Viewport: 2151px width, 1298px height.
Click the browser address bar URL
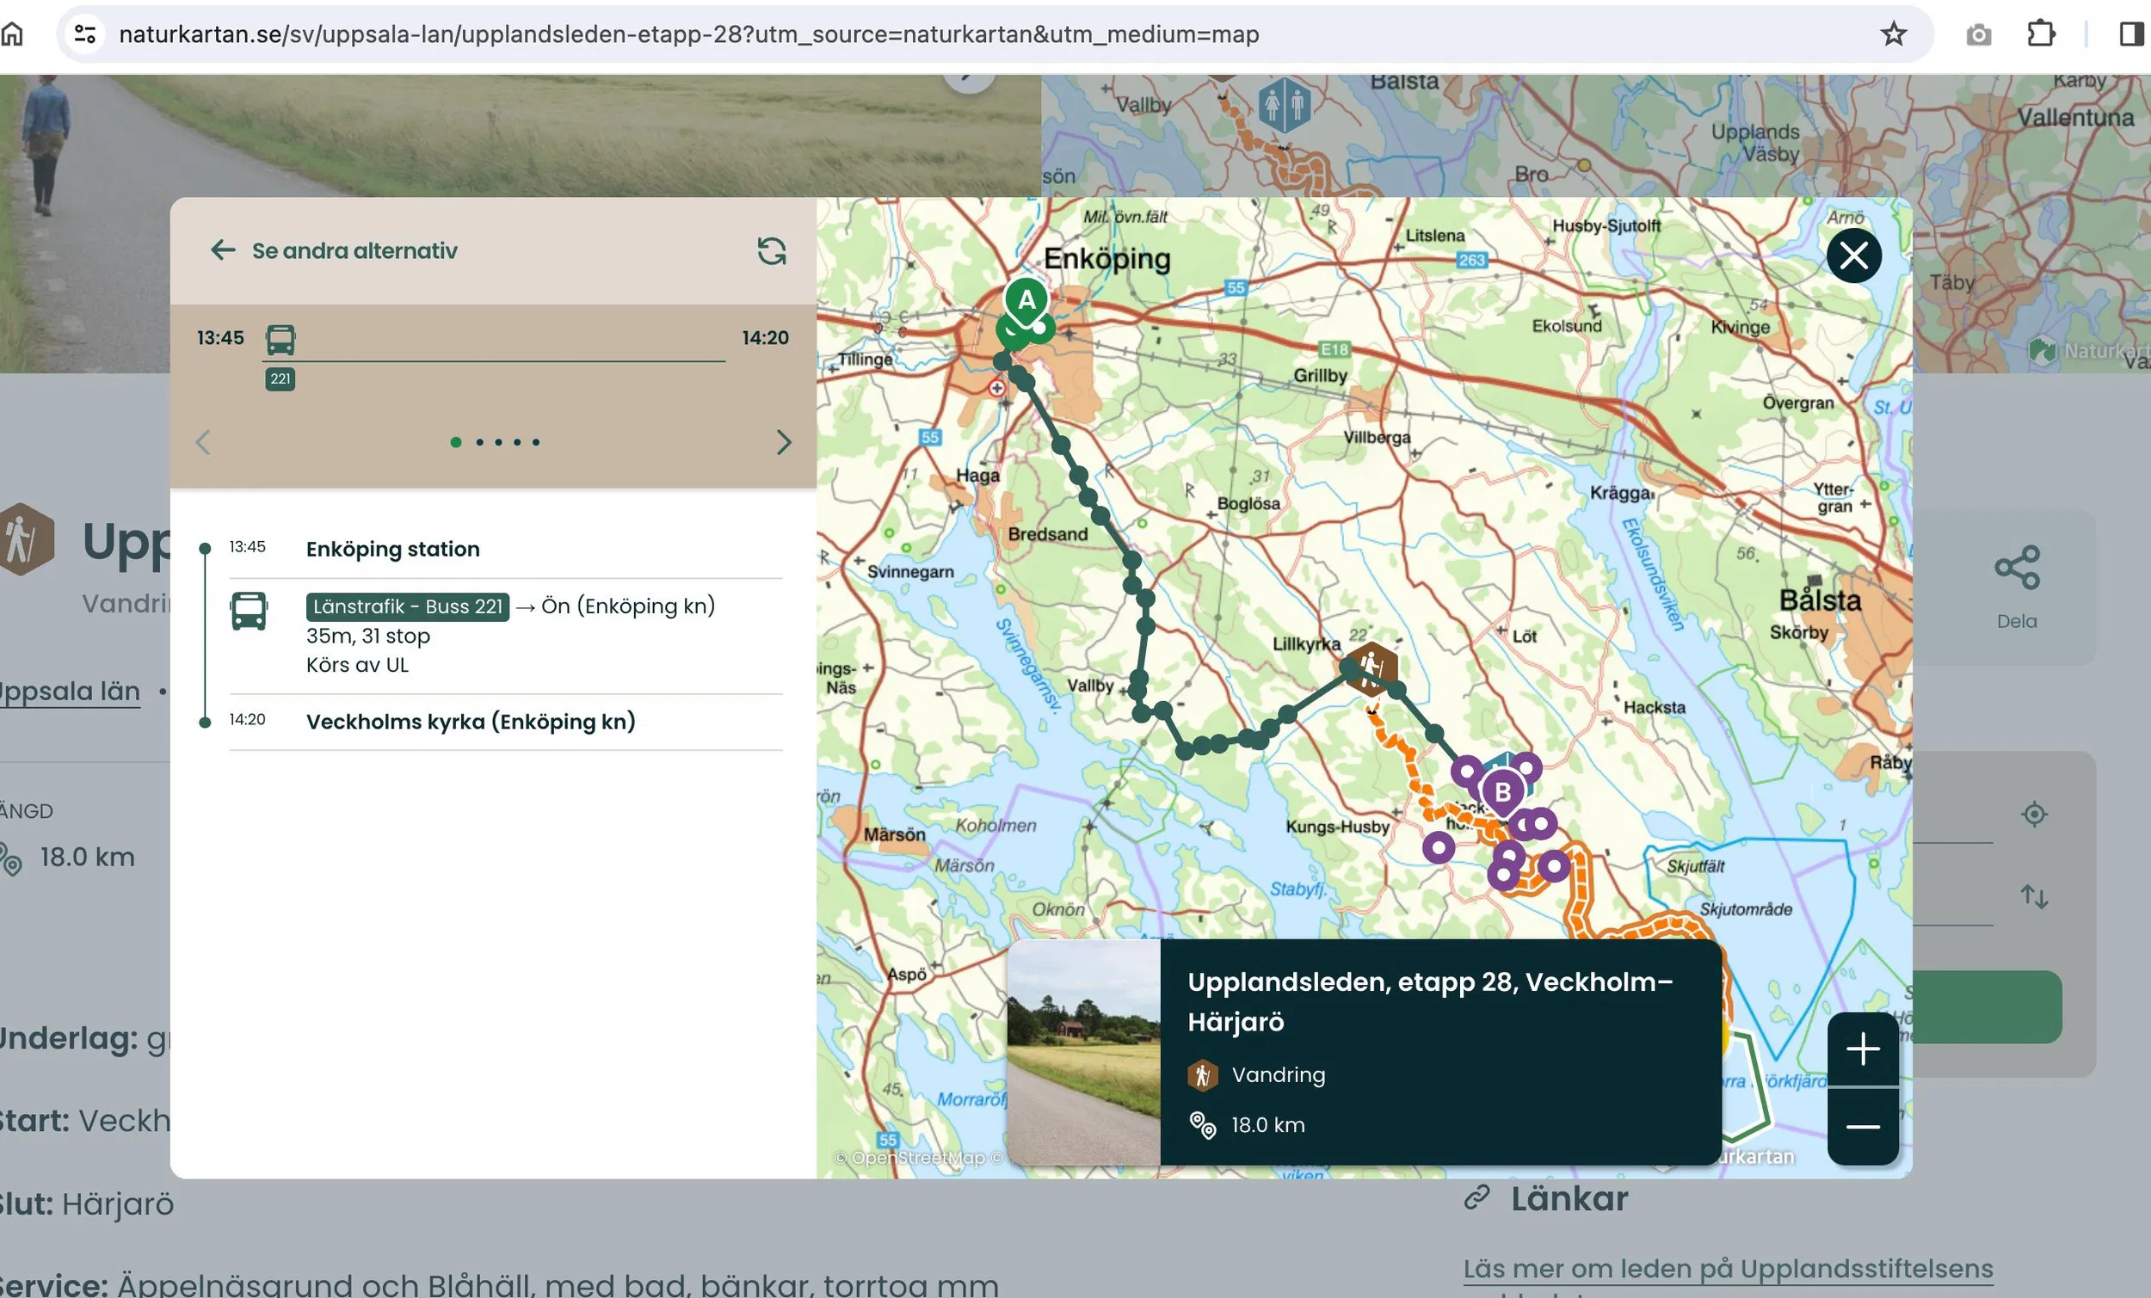[x=689, y=34]
